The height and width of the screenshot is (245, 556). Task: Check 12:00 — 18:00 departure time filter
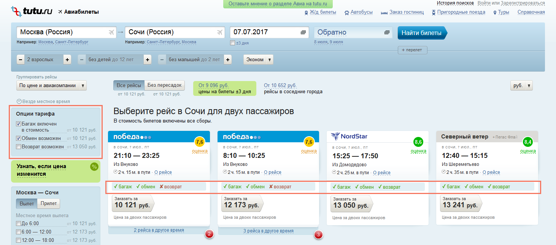18,240
